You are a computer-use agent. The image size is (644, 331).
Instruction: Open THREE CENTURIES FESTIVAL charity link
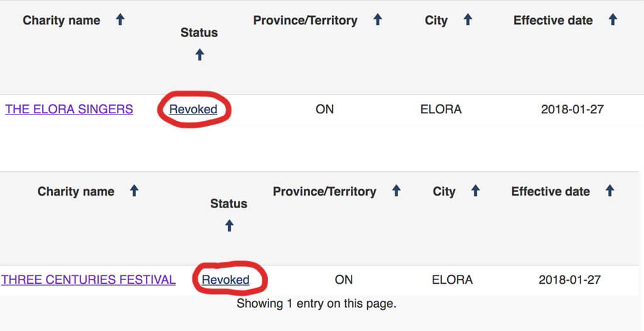tap(88, 280)
